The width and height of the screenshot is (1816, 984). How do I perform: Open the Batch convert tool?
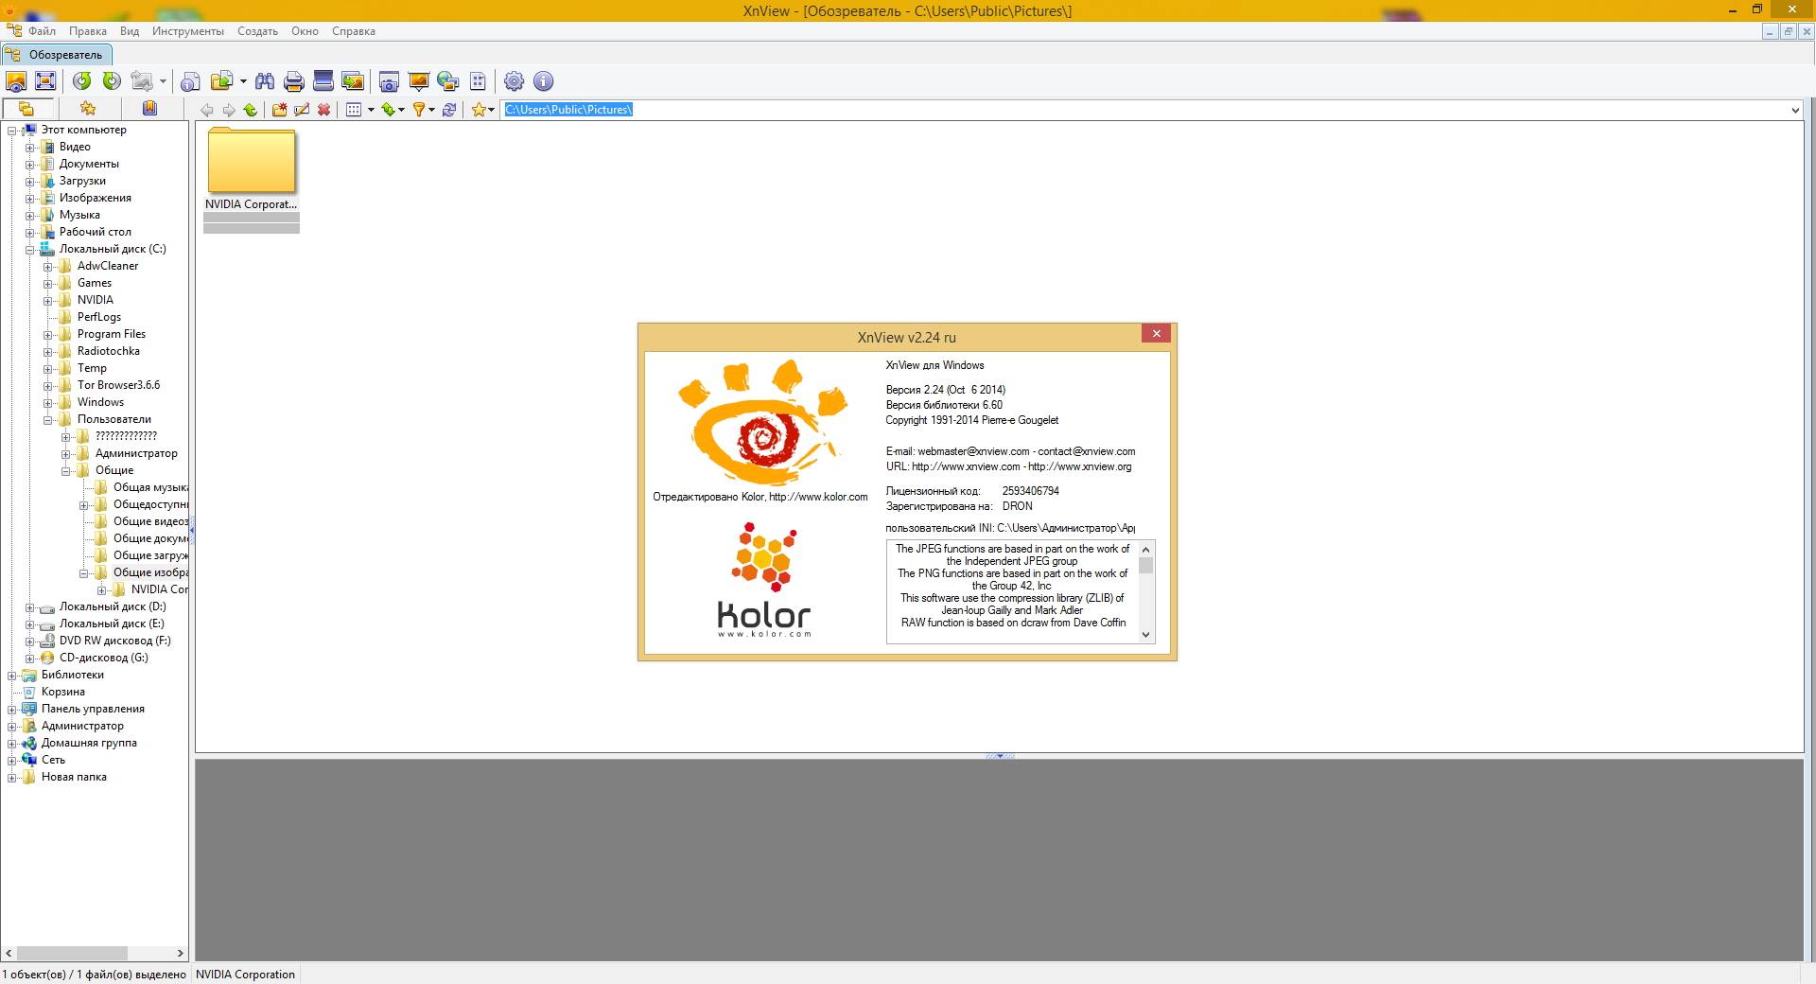click(x=353, y=81)
